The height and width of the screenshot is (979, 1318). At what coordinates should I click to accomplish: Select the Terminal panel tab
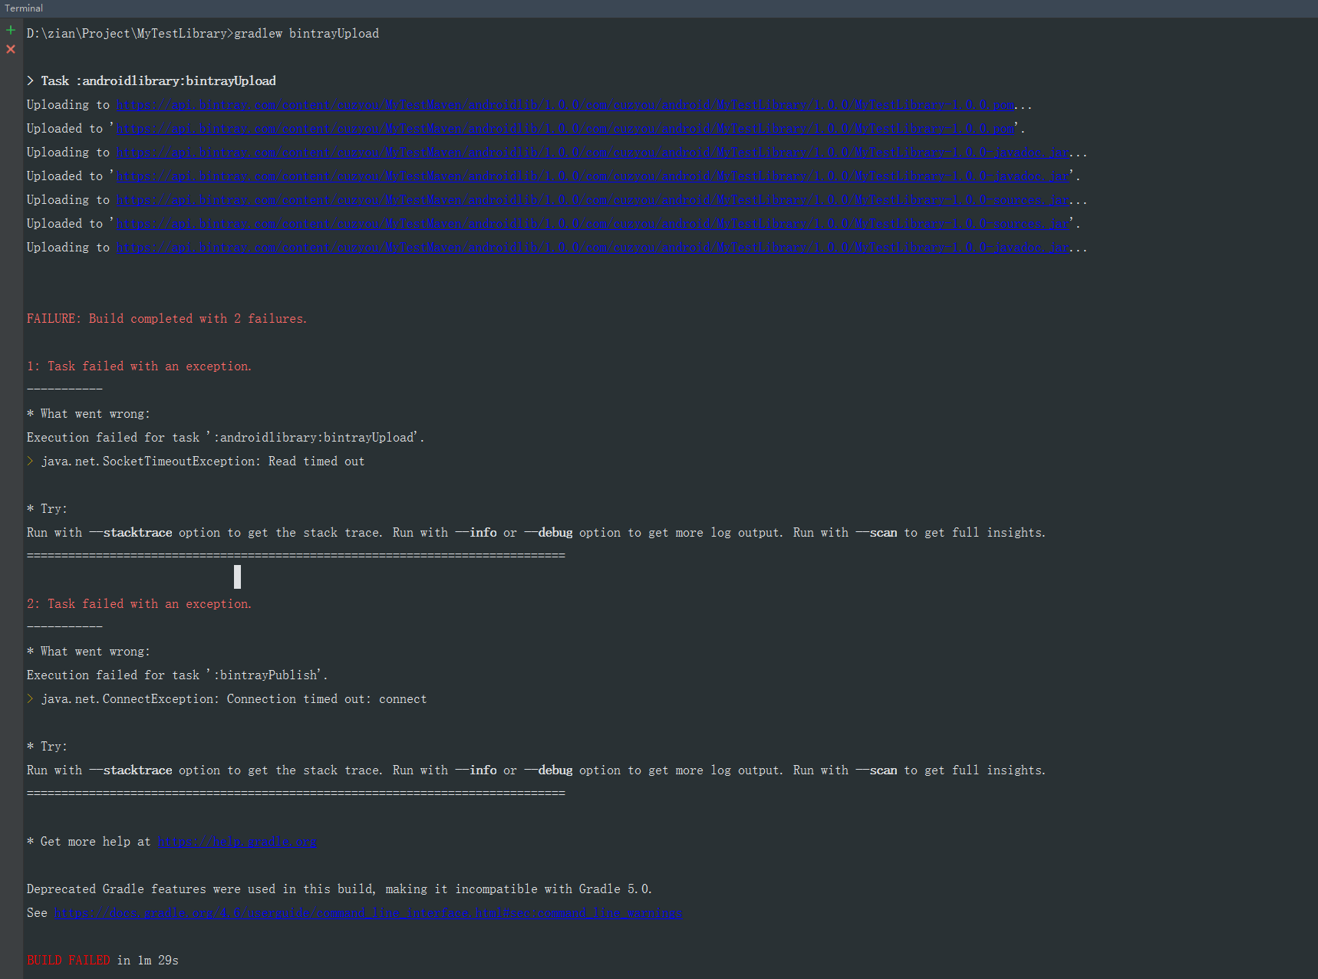click(x=23, y=8)
